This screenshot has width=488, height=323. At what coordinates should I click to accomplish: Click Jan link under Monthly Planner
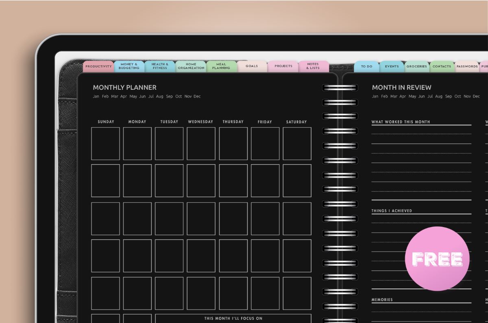tap(96, 97)
